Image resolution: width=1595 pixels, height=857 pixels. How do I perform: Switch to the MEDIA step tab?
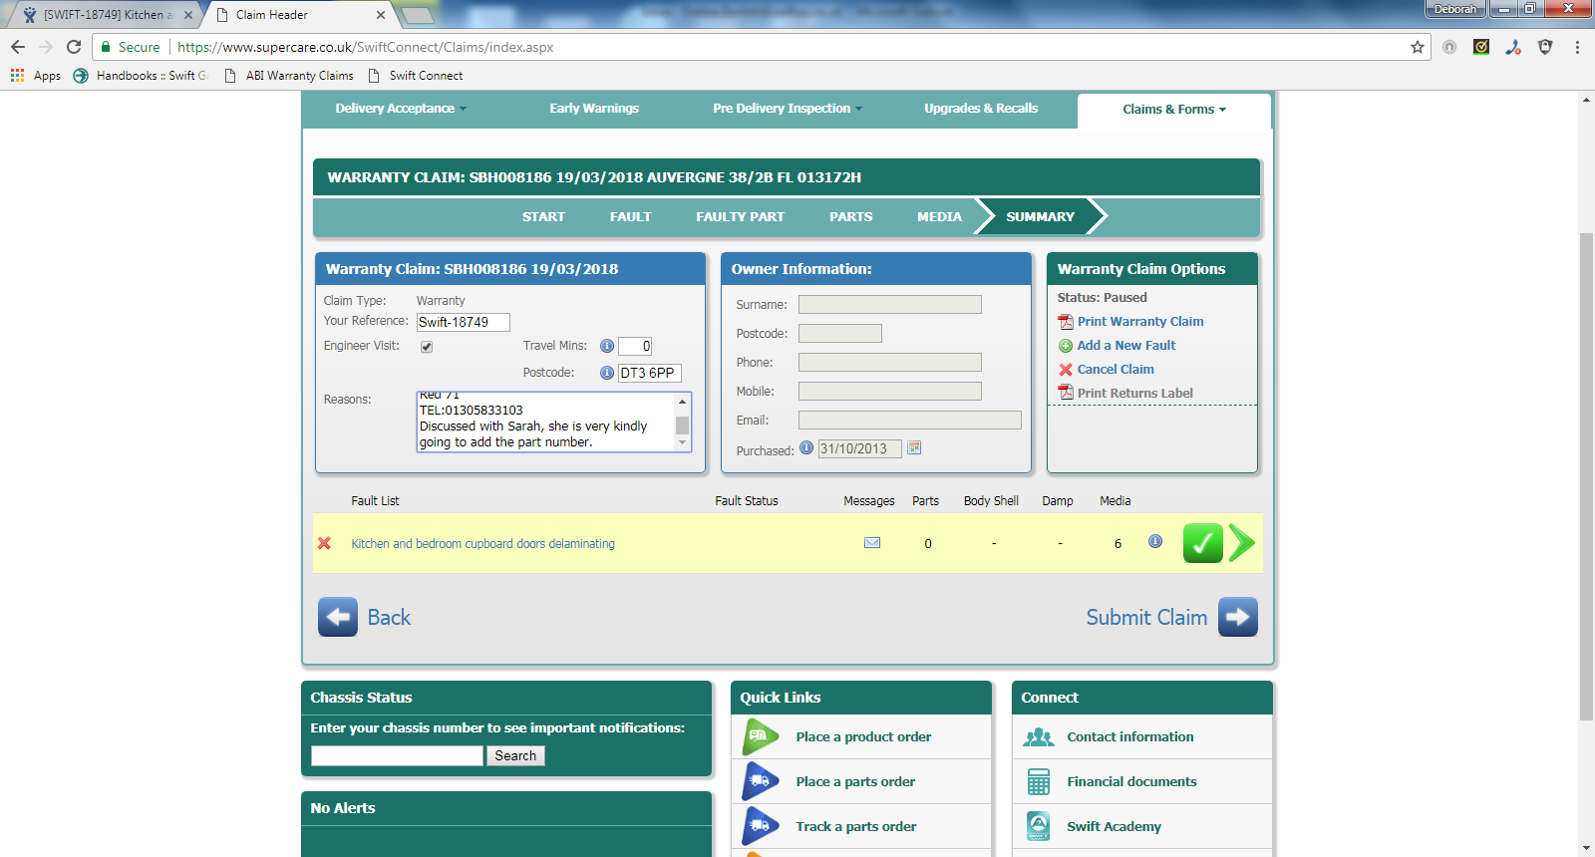click(939, 216)
